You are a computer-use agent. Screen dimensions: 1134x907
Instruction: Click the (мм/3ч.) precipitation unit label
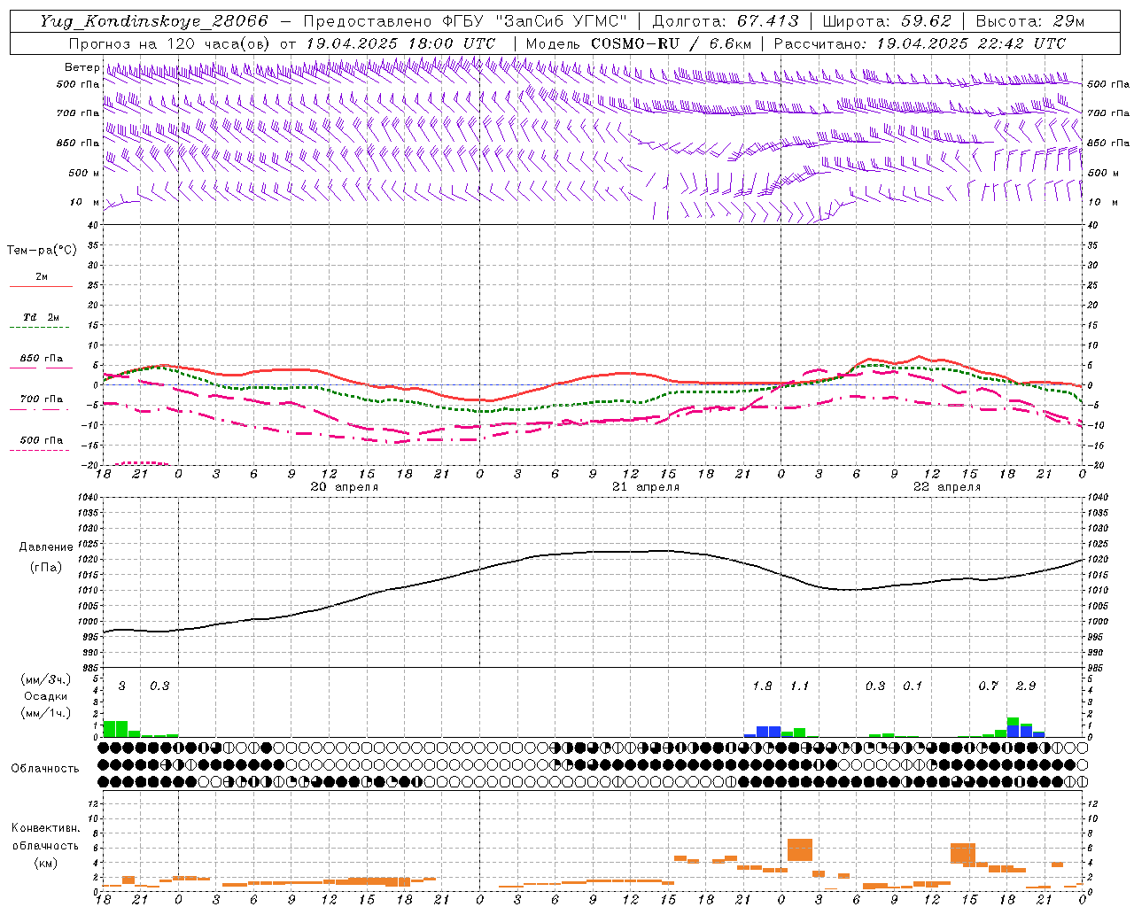pyautogui.click(x=46, y=680)
